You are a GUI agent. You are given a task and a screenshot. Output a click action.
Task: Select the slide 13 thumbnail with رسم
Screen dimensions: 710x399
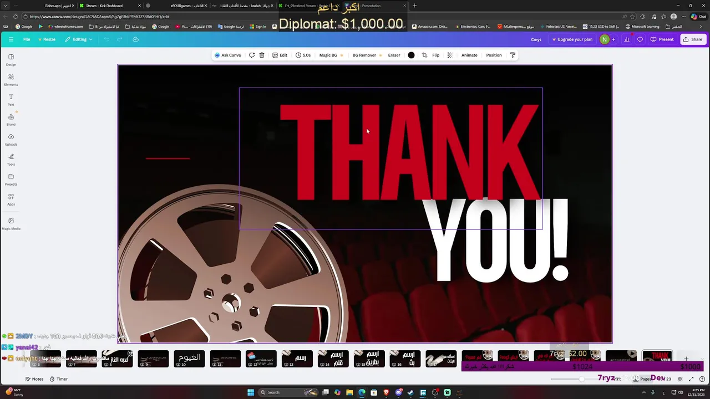[297, 359]
